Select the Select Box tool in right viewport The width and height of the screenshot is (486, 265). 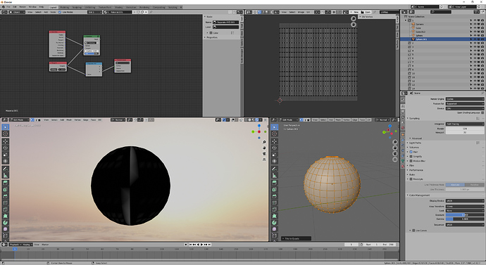[x=274, y=127]
